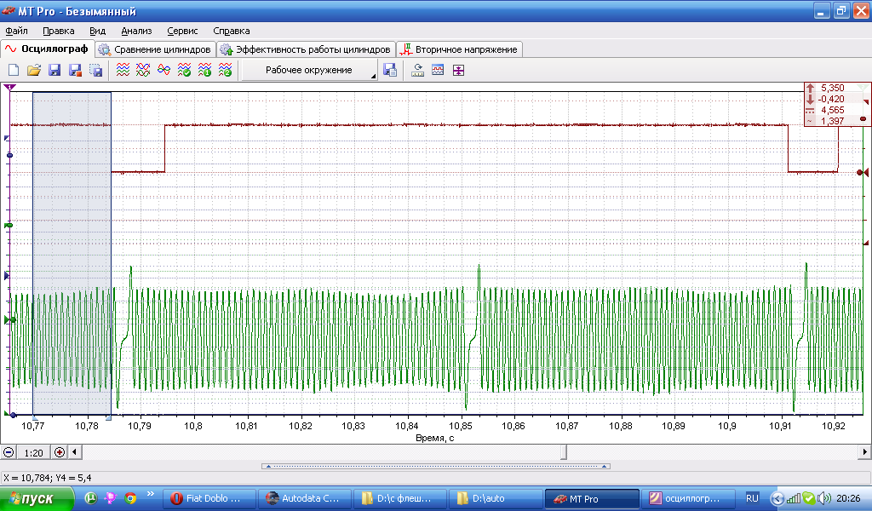The image size is (872, 511).
Task: Click the waveforms icon with number 2
Action: point(225,70)
